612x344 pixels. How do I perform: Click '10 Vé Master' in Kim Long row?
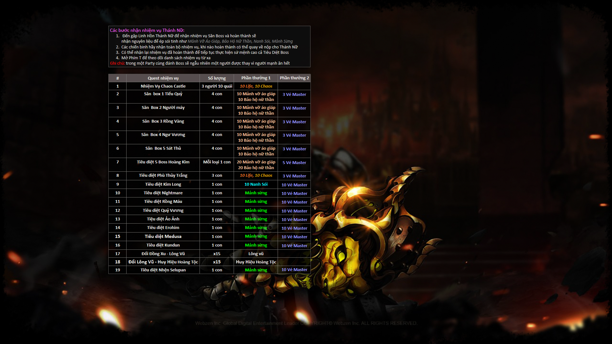tap(294, 185)
